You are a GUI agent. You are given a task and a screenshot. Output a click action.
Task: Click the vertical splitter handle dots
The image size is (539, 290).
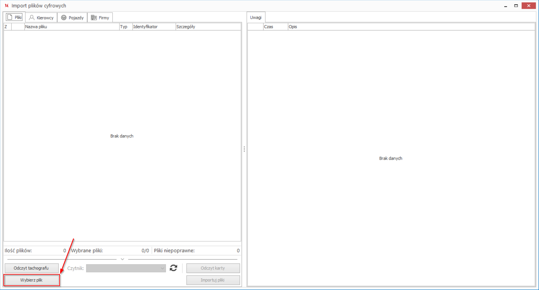(244, 149)
